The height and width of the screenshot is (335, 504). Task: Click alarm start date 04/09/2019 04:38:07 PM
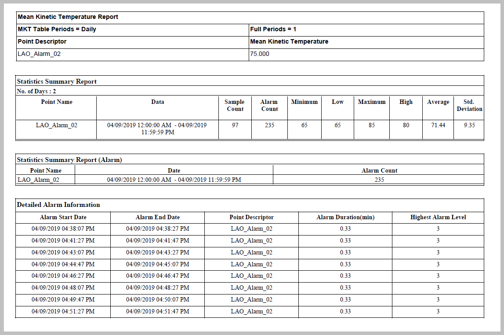pyautogui.click(x=63, y=229)
